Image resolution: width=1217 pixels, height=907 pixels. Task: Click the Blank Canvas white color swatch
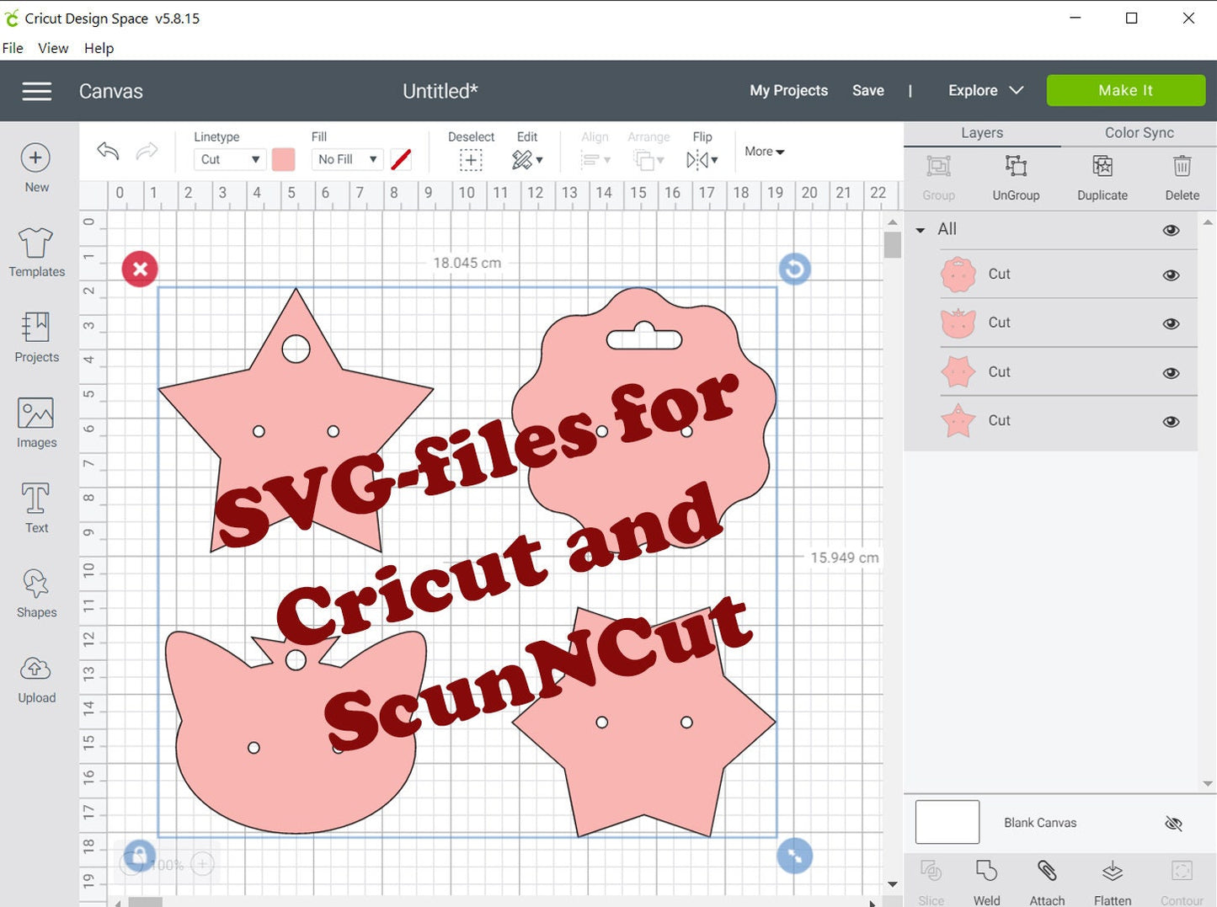[947, 822]
